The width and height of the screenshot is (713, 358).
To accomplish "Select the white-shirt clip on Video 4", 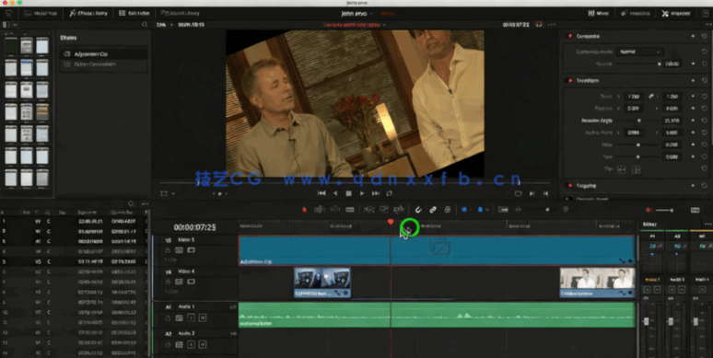I will click(x=597, y=283).
